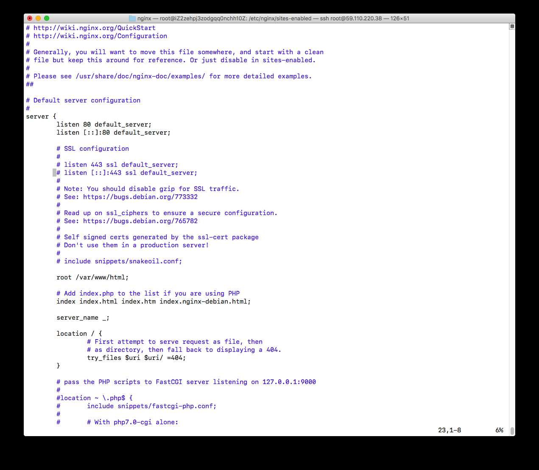Click the '6%' file position indicator

point(499,430)
